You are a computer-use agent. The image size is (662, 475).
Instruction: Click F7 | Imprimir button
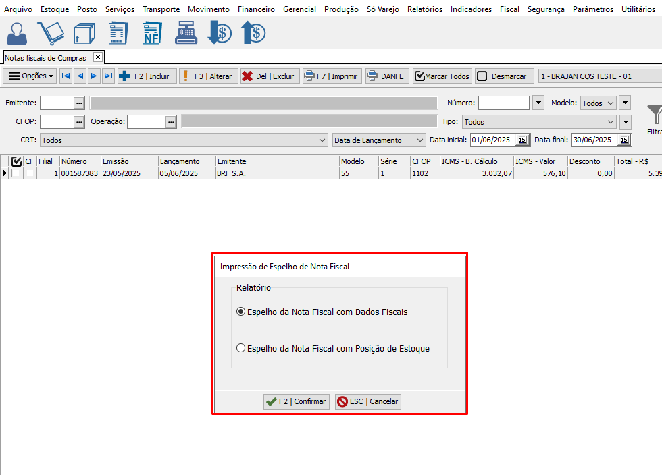pyautogui.click(x=332, y=76)
